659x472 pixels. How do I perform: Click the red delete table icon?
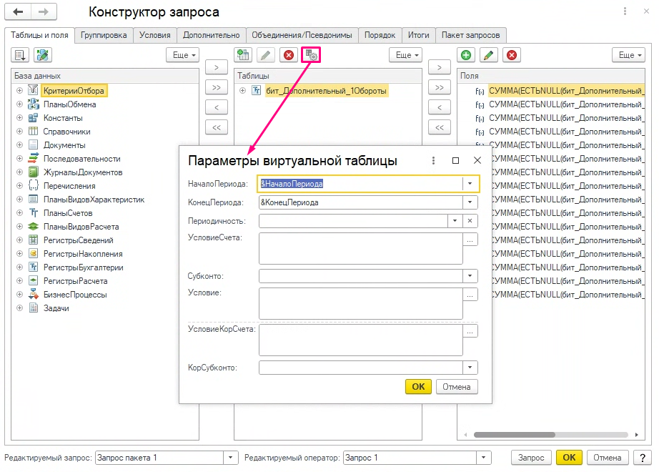pos(288,55)
